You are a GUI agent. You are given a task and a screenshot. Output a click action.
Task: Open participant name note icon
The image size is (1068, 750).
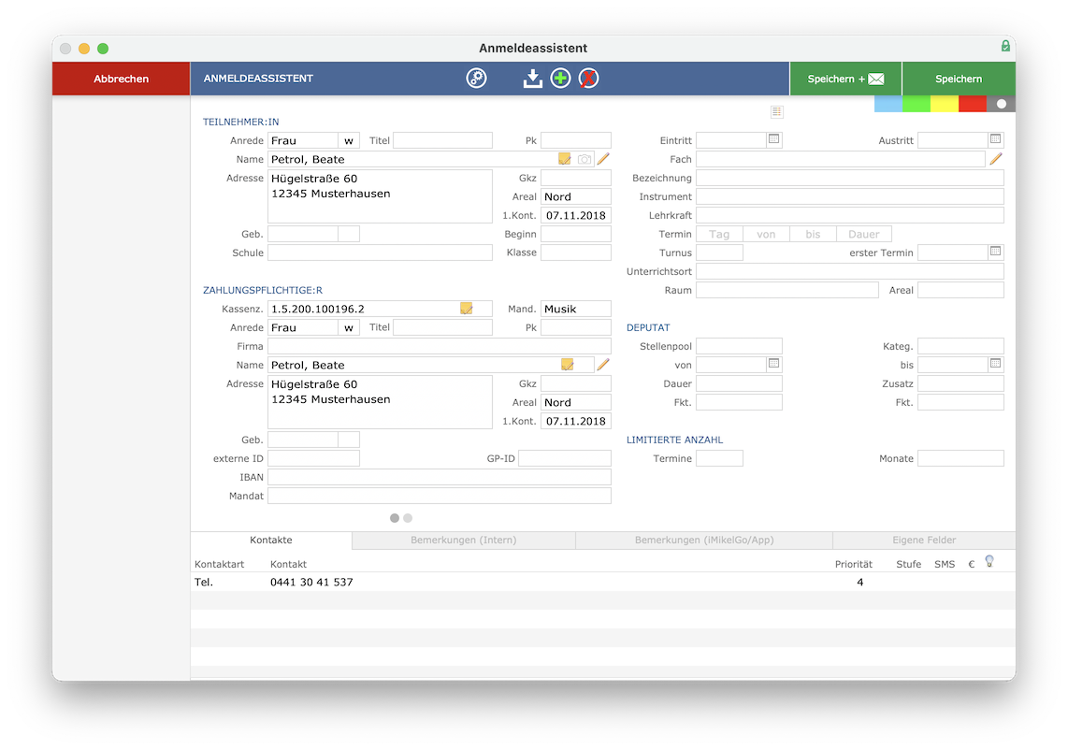(565, 159)
